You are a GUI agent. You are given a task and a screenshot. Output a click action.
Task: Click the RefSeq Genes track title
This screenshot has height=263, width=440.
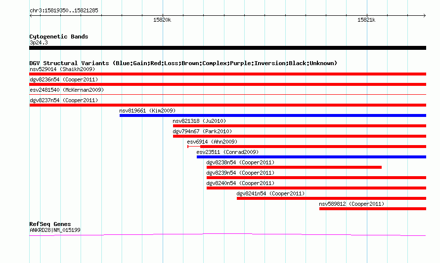point(50,224)
